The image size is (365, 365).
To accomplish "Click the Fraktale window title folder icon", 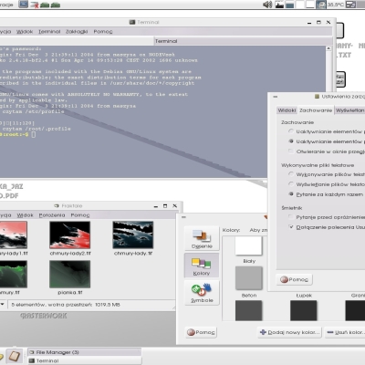I will [x=57, y=206].
